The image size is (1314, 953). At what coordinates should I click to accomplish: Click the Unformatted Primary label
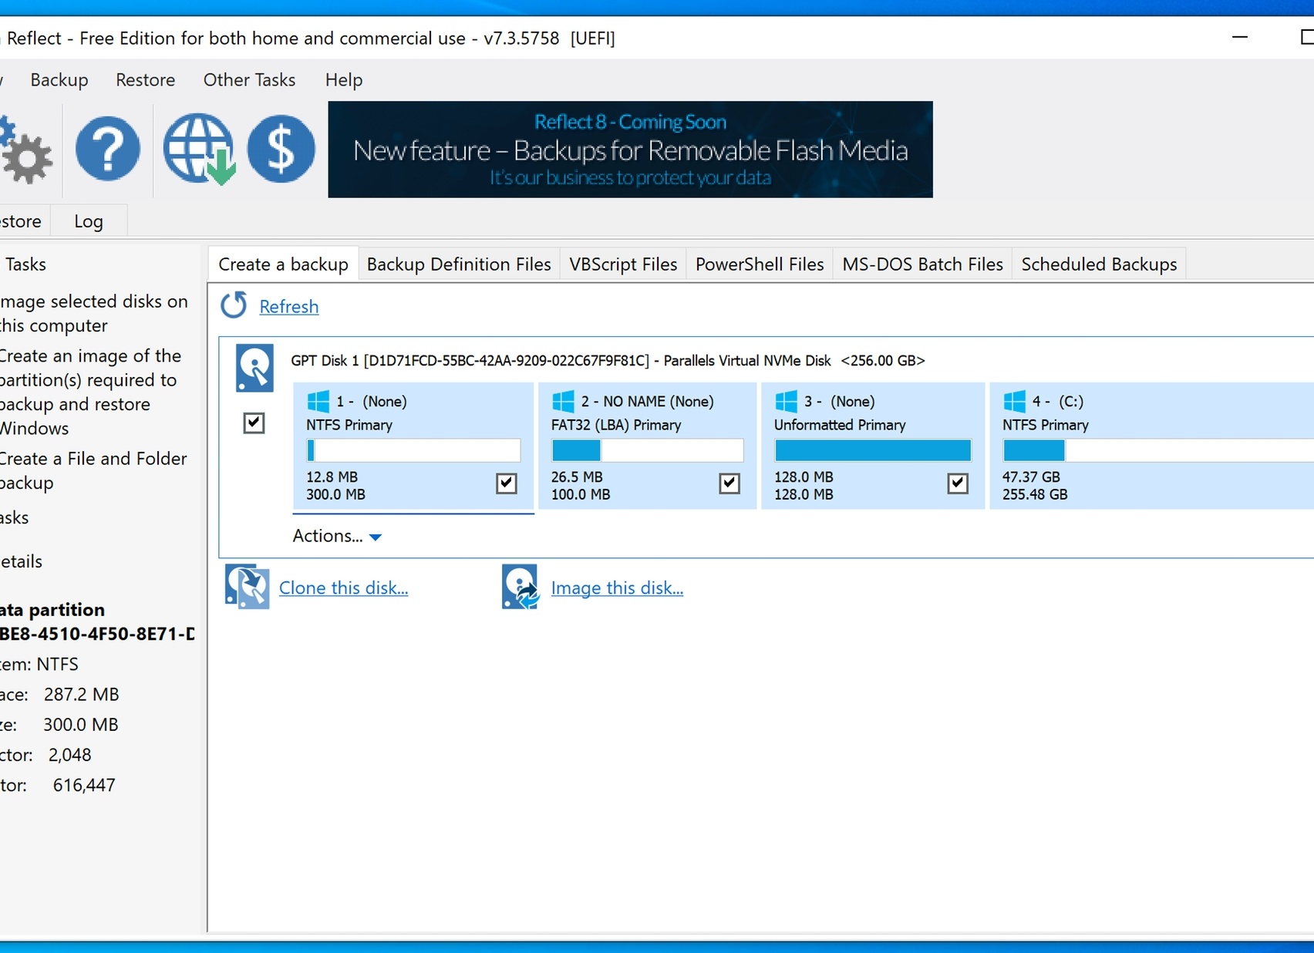(x=840, y=425)
